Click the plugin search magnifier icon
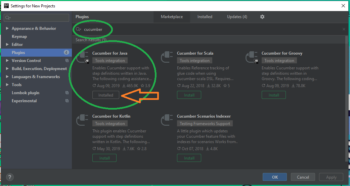The height and width of the screenshot is (186, 350). (78, 29)
